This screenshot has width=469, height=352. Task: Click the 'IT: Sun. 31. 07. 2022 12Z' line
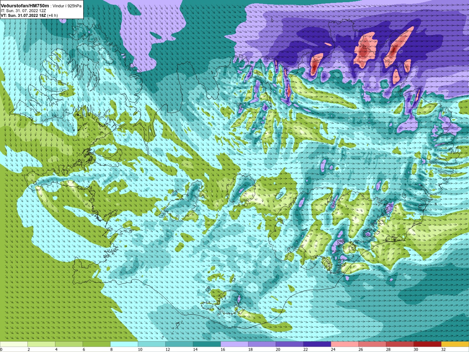click(23, 11)
